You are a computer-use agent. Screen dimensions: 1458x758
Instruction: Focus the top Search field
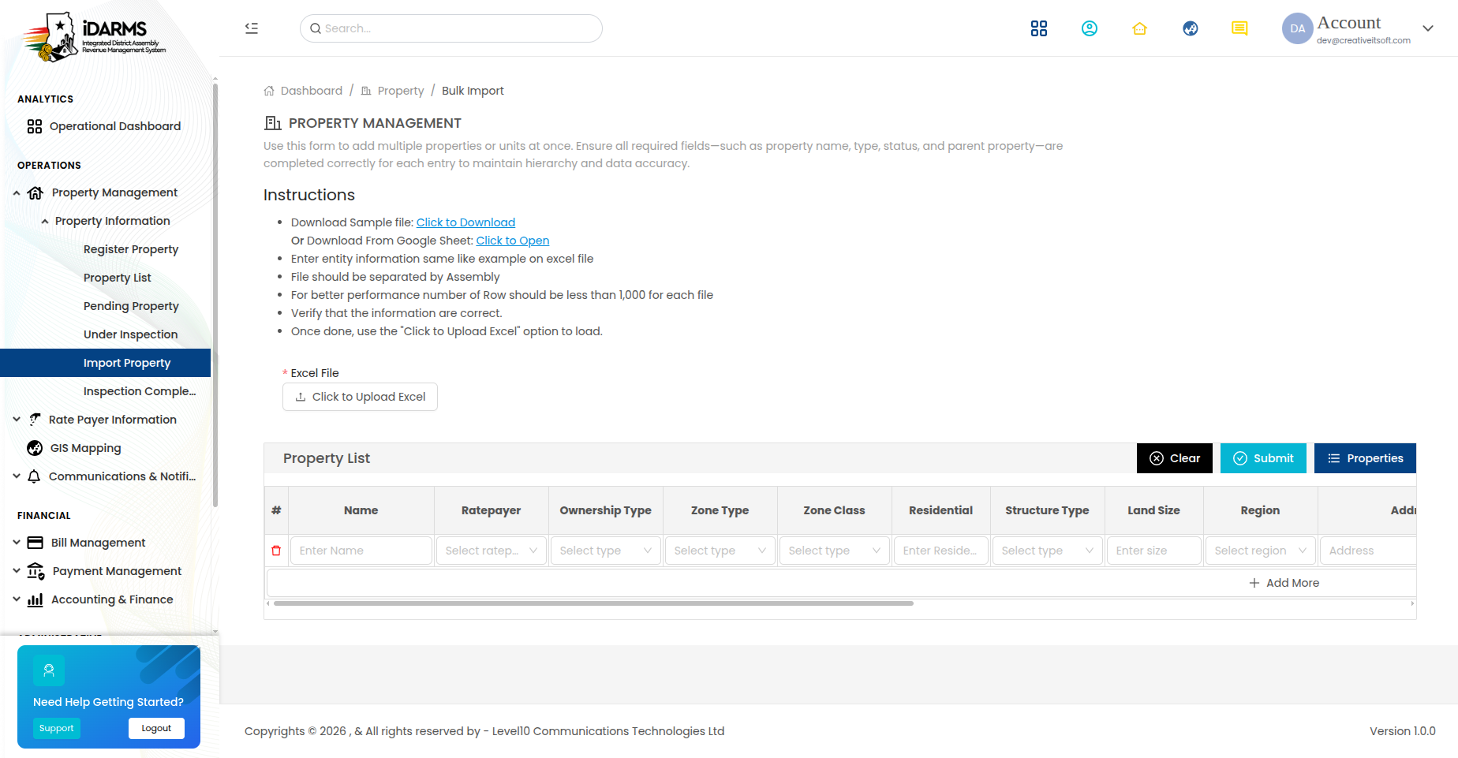coord(451,28)
